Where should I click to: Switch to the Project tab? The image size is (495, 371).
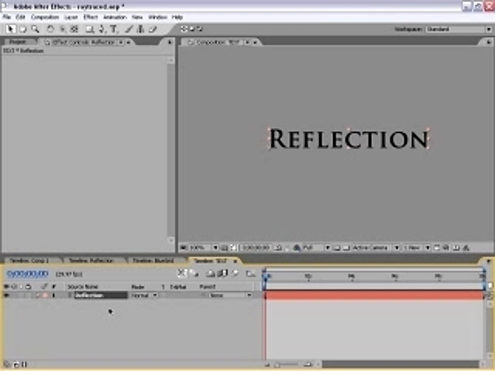[x=18, y=42]
